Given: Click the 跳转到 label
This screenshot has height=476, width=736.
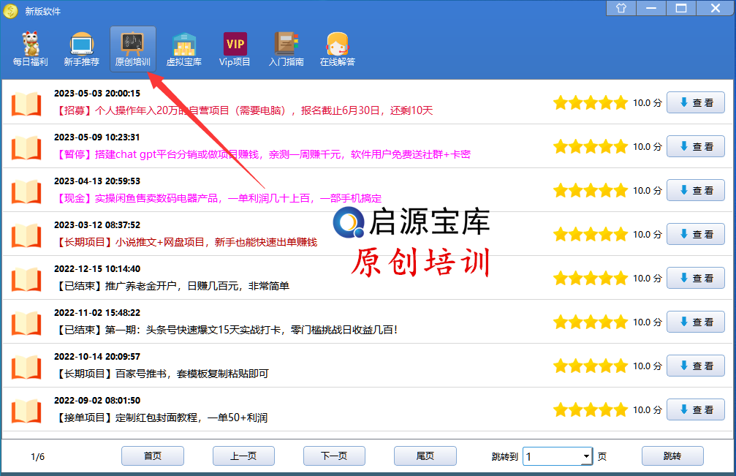Looking at the screenshot, I should coord(504,456).
